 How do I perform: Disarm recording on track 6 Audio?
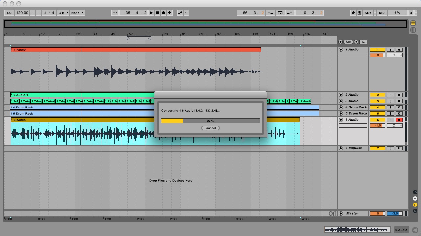pos(399,120)
